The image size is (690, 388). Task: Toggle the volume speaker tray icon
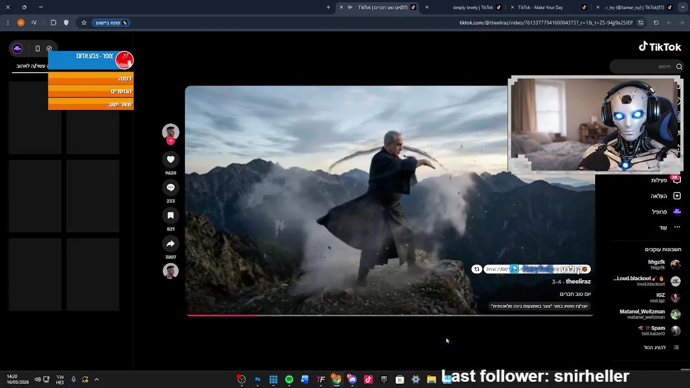pyautogui.click(x=37, y=379)
